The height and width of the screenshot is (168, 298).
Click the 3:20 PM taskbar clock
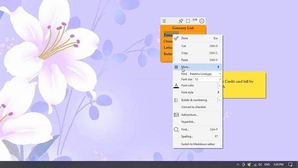coord(278,164)
